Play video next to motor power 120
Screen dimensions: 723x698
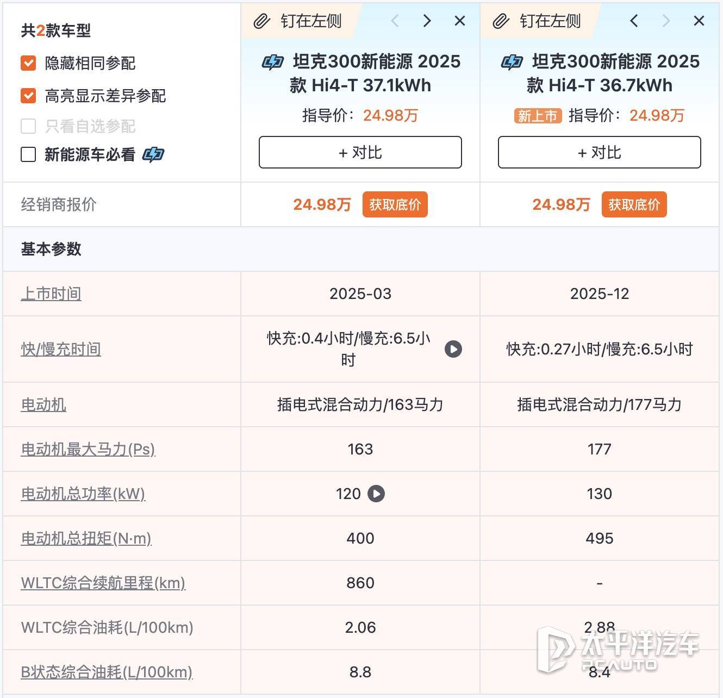[x=376, y=494]
